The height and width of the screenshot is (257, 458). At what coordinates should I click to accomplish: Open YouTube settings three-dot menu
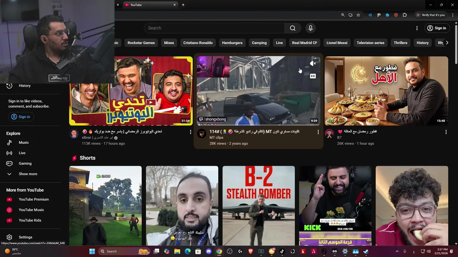tap(417, 28)
